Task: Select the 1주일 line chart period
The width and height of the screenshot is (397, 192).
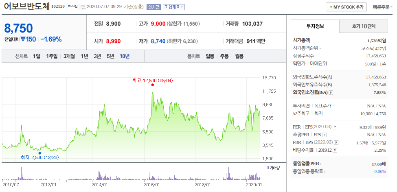Action: pos(52,56)
